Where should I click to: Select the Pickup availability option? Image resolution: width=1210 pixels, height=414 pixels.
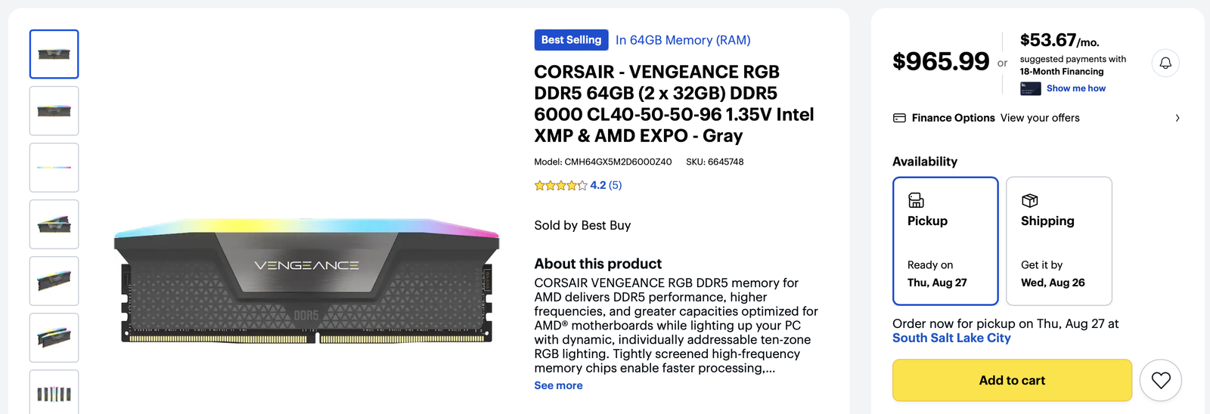click(945, 241)
